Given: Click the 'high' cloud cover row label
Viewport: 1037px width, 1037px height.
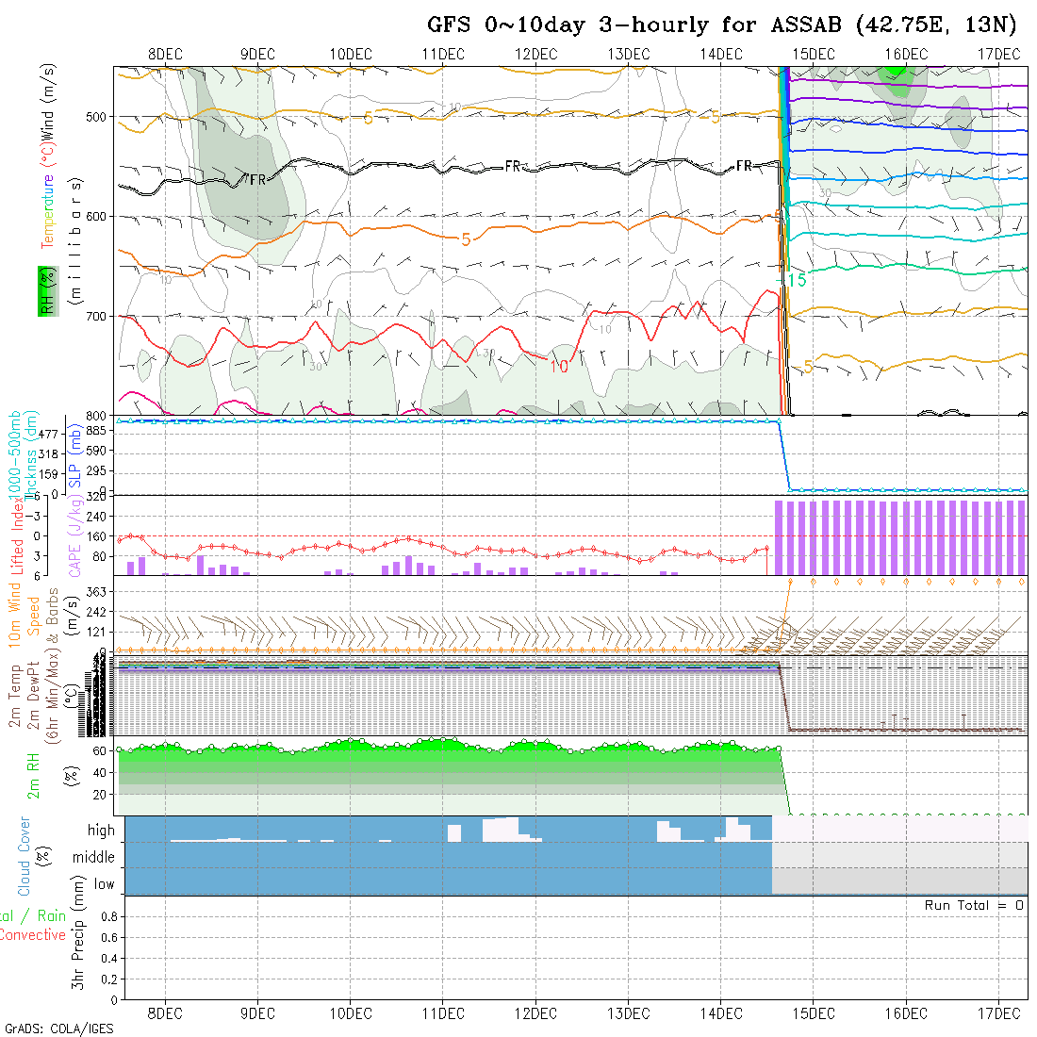Looking at the screenshot, I should point(101,830).
